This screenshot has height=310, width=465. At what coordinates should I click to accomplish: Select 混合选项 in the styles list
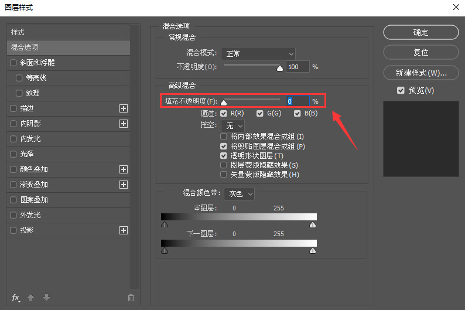pos(68,47)
